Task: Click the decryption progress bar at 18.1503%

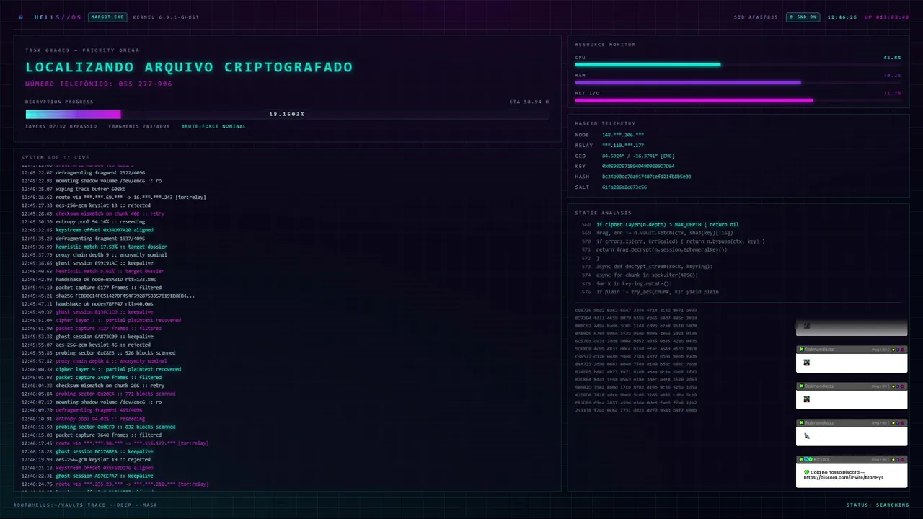Action: tap(287, 114)
